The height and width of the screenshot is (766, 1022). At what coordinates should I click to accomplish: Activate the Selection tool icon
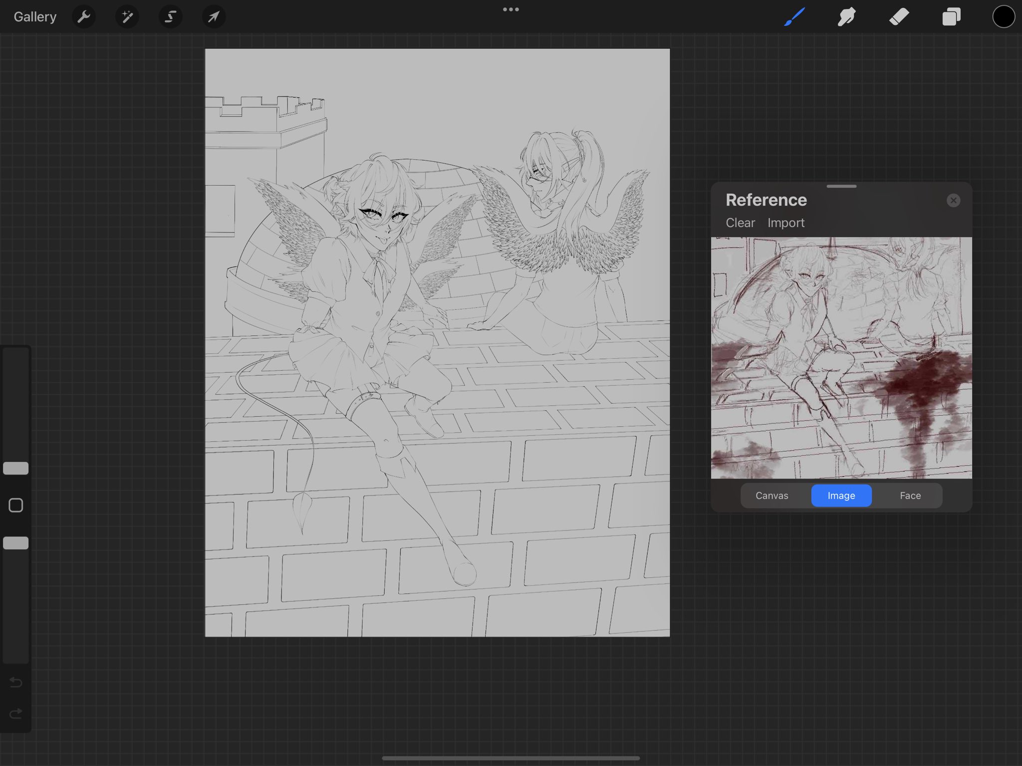[170, 17]
